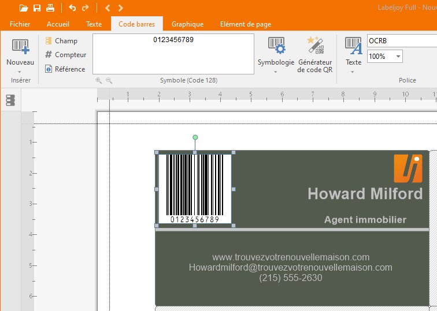Insert a Référence
437x311 pixels.
pos(65,69)
